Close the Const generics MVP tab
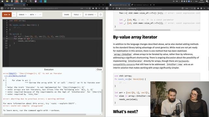The width and height of the screenshot is (209, 117). tap(129, 5)
